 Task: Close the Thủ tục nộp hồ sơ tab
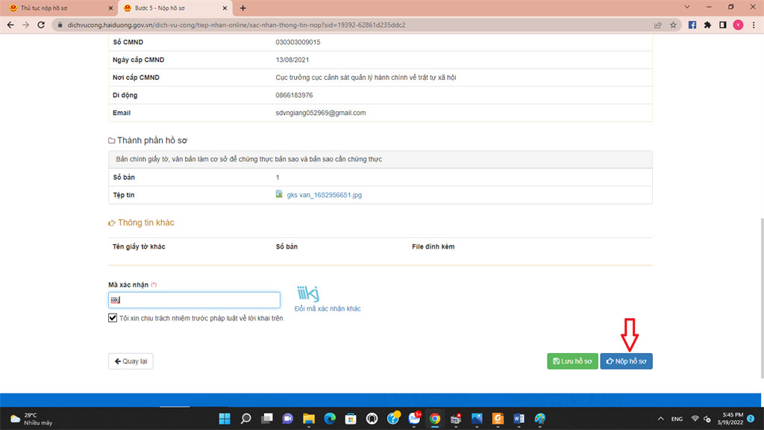(110, 8)
